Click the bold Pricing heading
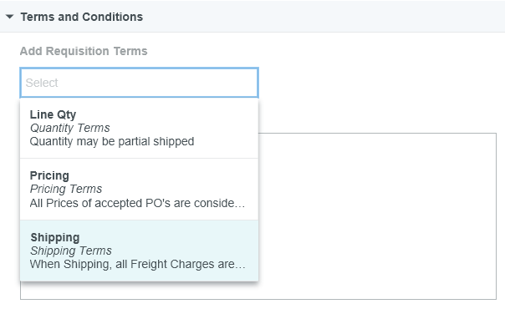505x309 pixels. pos(49,175)
